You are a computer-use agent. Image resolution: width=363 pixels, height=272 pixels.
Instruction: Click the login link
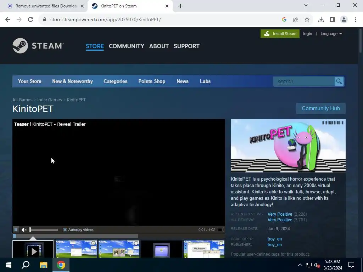point(307,34)
